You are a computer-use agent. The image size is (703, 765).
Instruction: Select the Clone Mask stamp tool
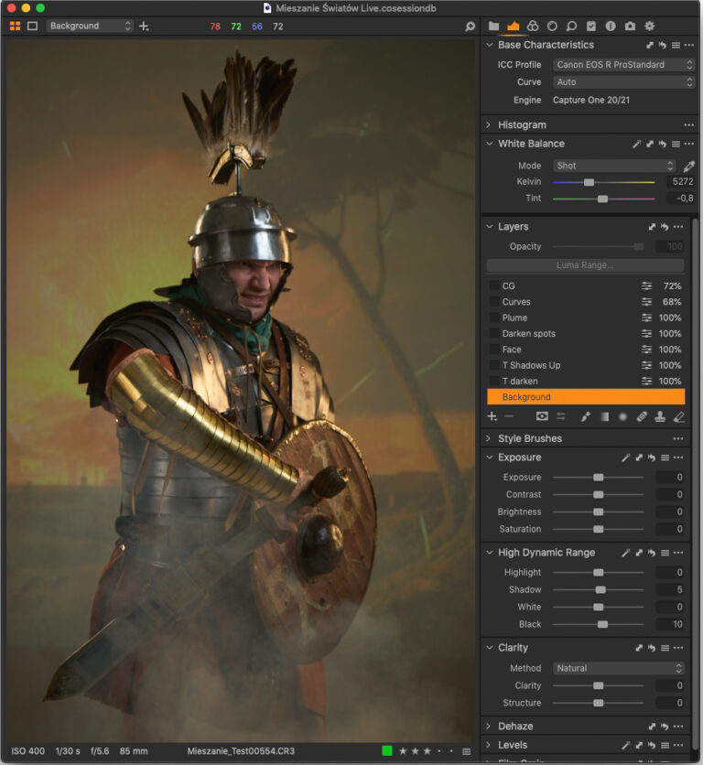660,416
